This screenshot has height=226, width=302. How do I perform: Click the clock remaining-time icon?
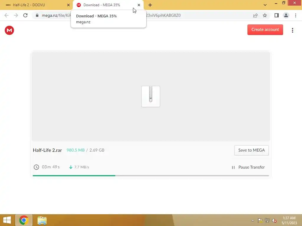(36, 167)
